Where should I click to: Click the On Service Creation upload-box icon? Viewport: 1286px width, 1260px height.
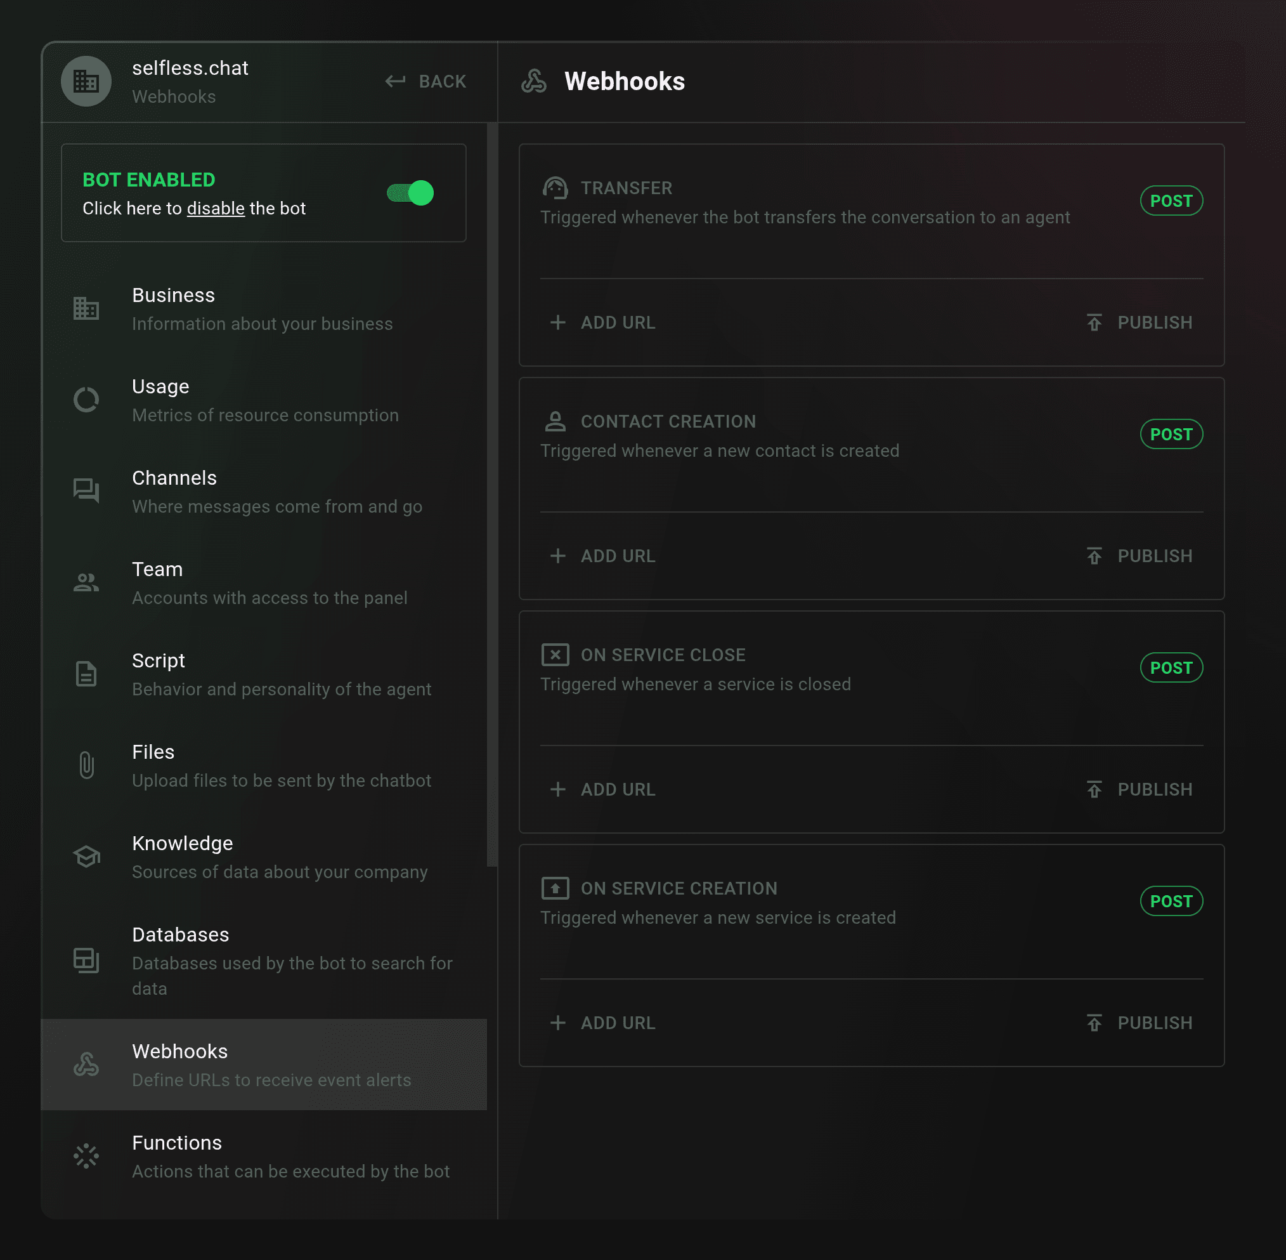point(555,888)
